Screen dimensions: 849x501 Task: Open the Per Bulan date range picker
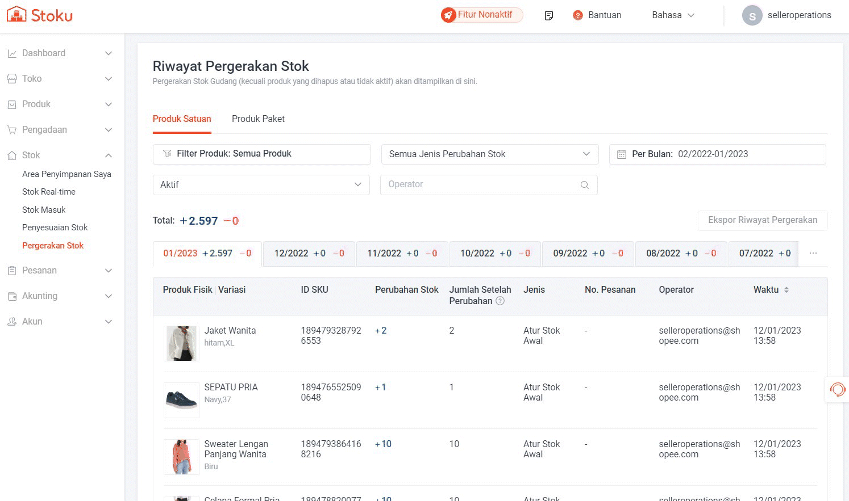717,154
